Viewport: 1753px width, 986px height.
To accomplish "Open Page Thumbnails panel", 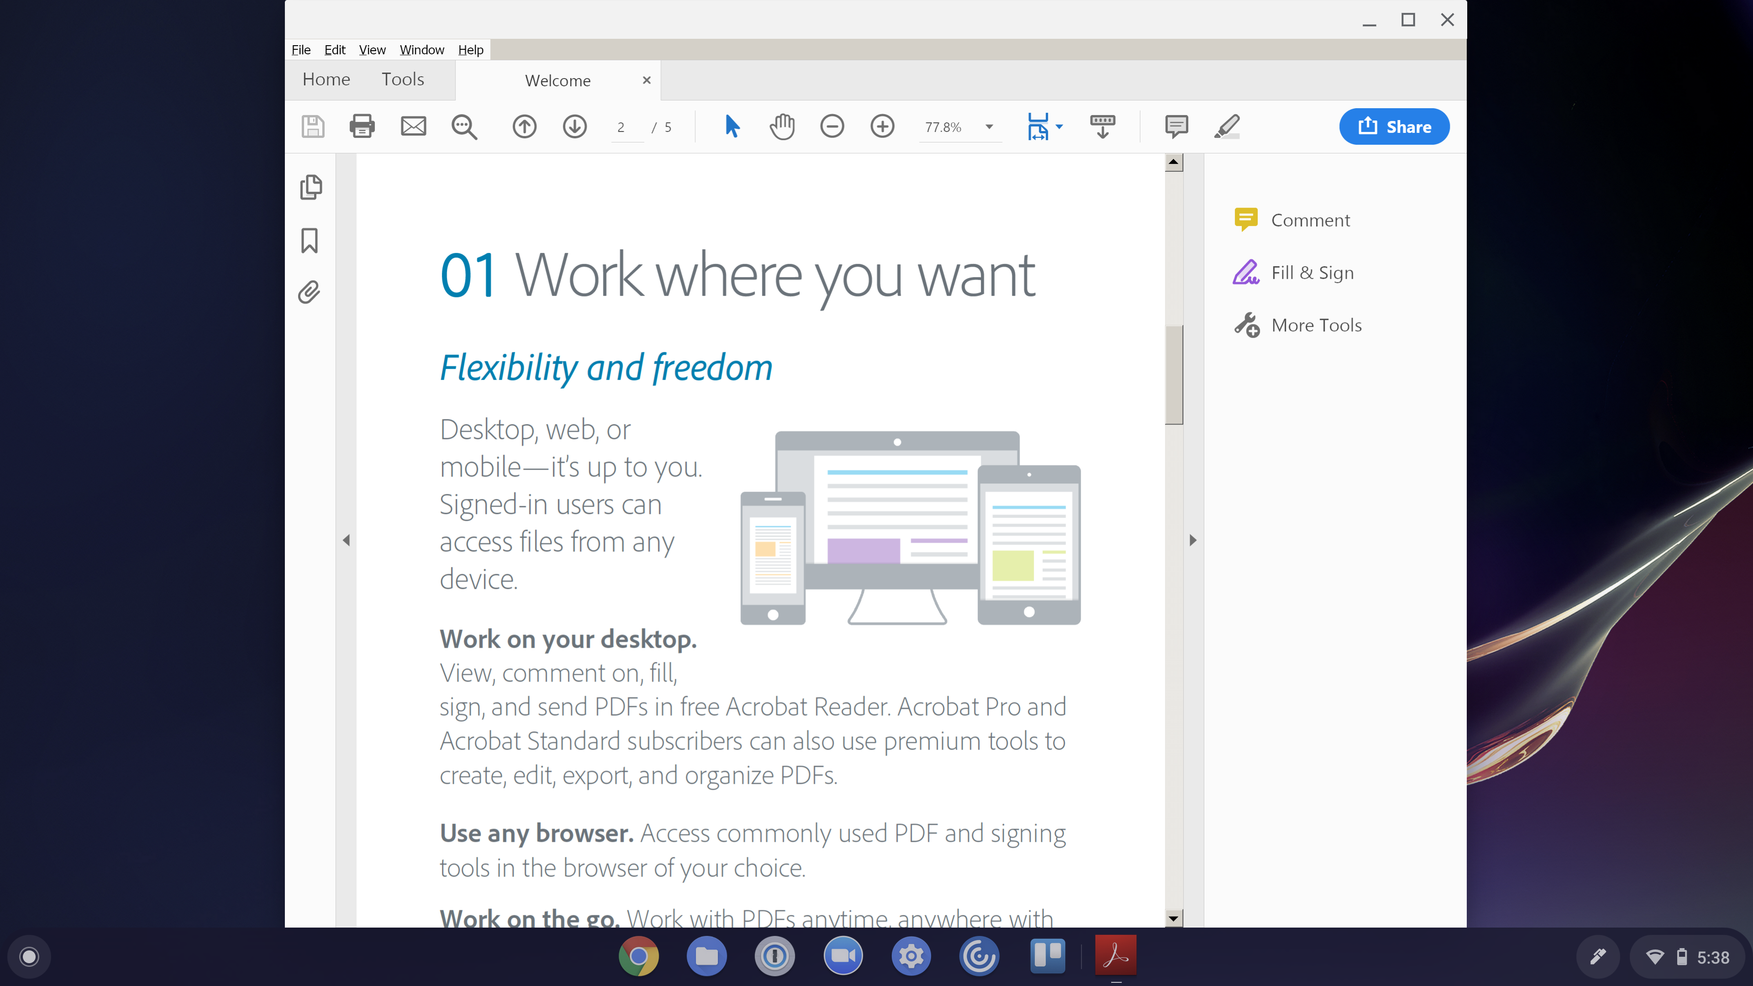I will pyautogui.click(x=310, y=187).
